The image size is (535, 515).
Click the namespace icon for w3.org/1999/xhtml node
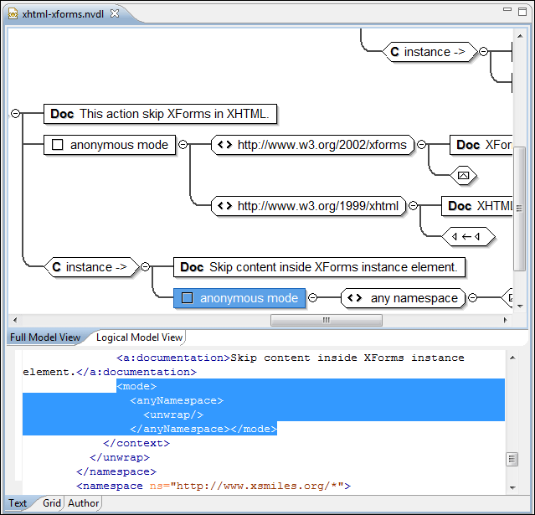coord(224,205)
